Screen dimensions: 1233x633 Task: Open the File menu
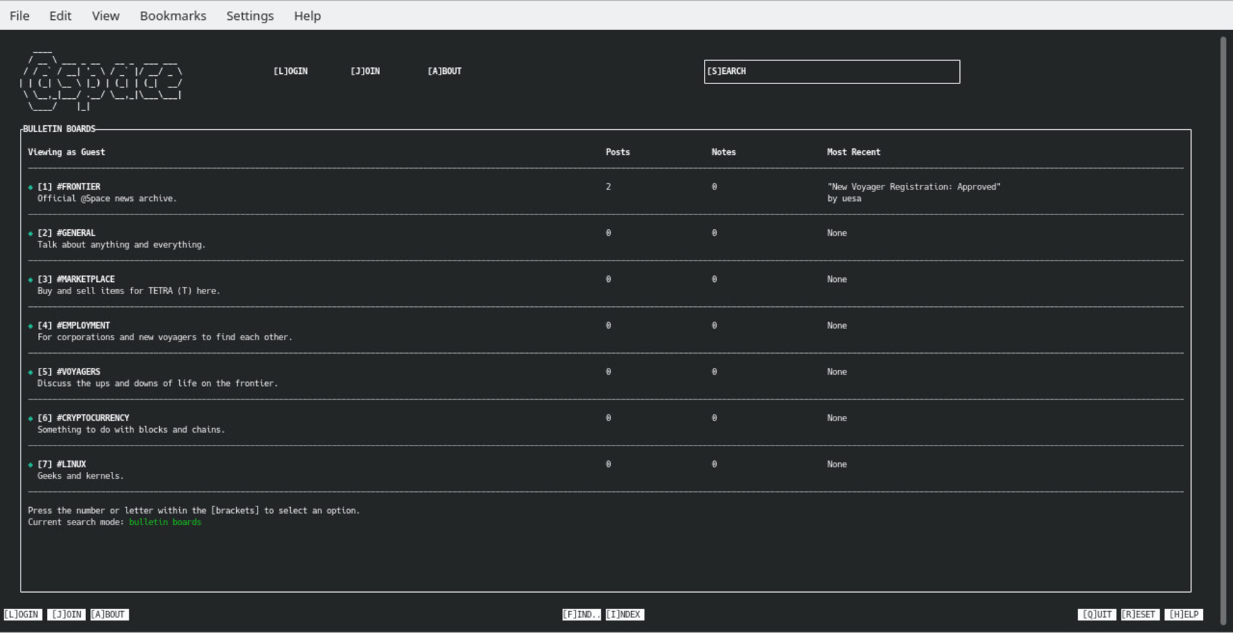click(19, 15)
